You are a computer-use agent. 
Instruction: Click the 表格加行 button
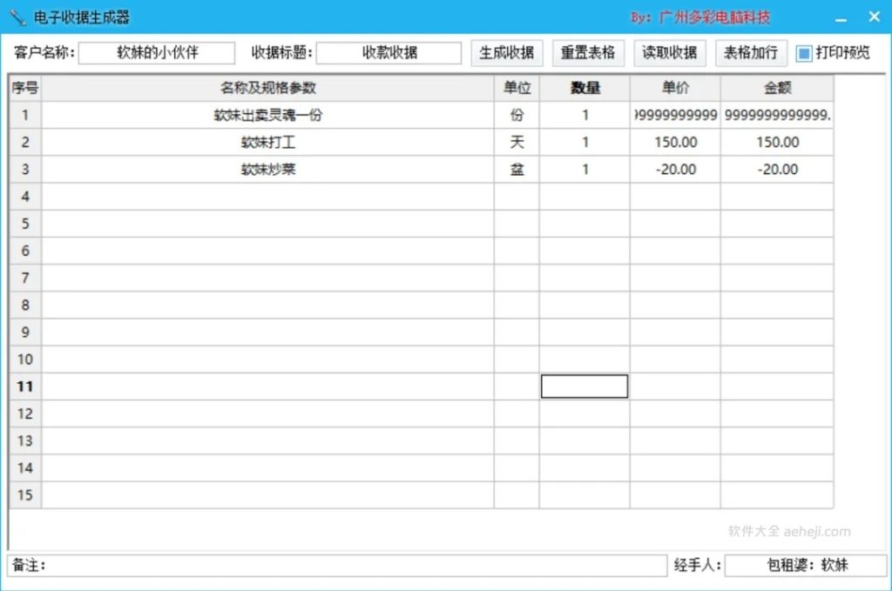[x=749, y=52]
